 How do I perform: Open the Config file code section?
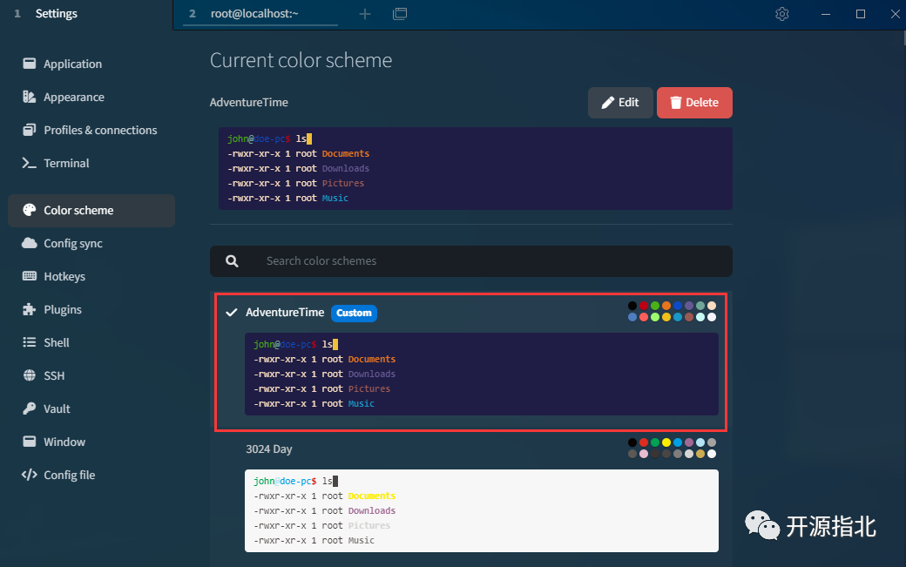[x=69, y=475]
